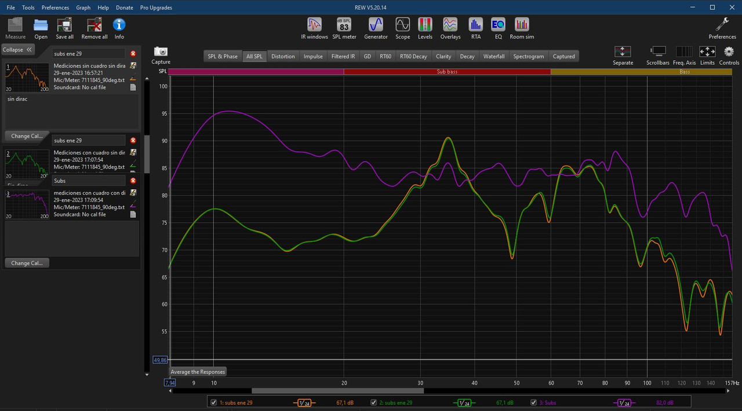Edit the Subs measurement name field
Viewport: 742px width, 411px height.
tap(89, 181)
